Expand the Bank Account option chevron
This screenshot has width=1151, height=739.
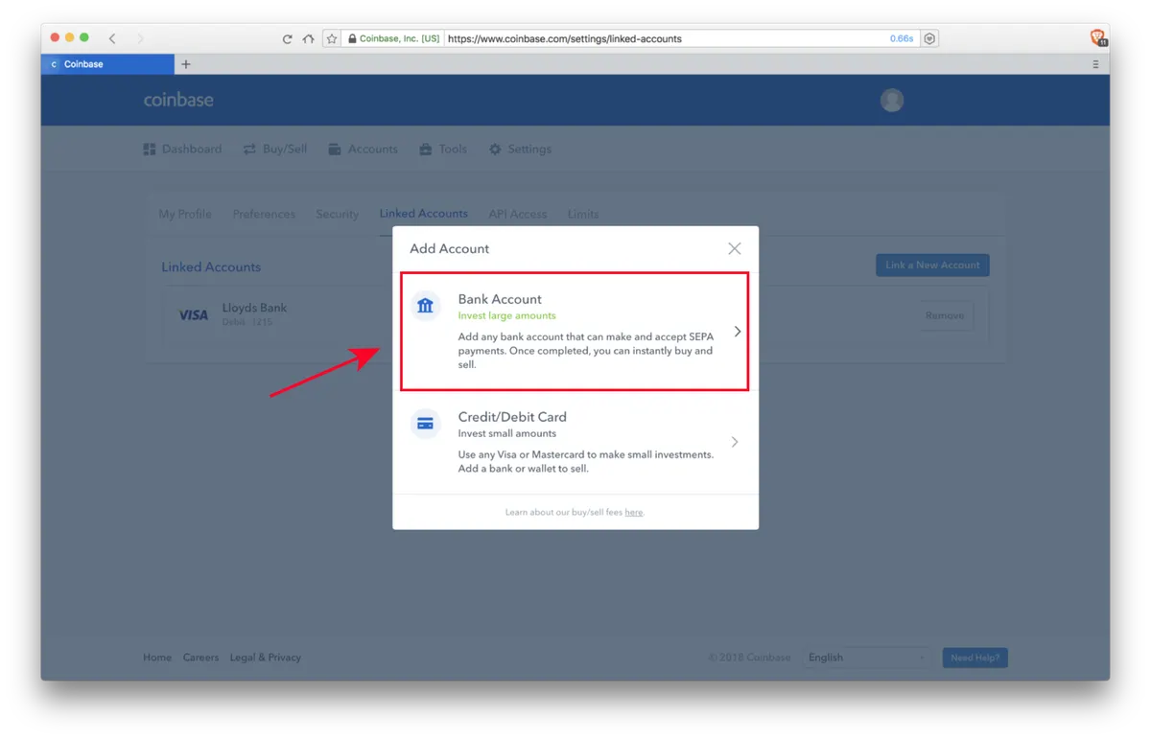coord(737,332)
